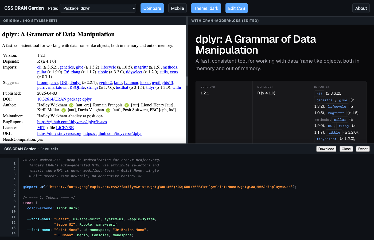Screen dimensions: 374x240
Task: Close the live edit panel
Action: coord(346,149)
